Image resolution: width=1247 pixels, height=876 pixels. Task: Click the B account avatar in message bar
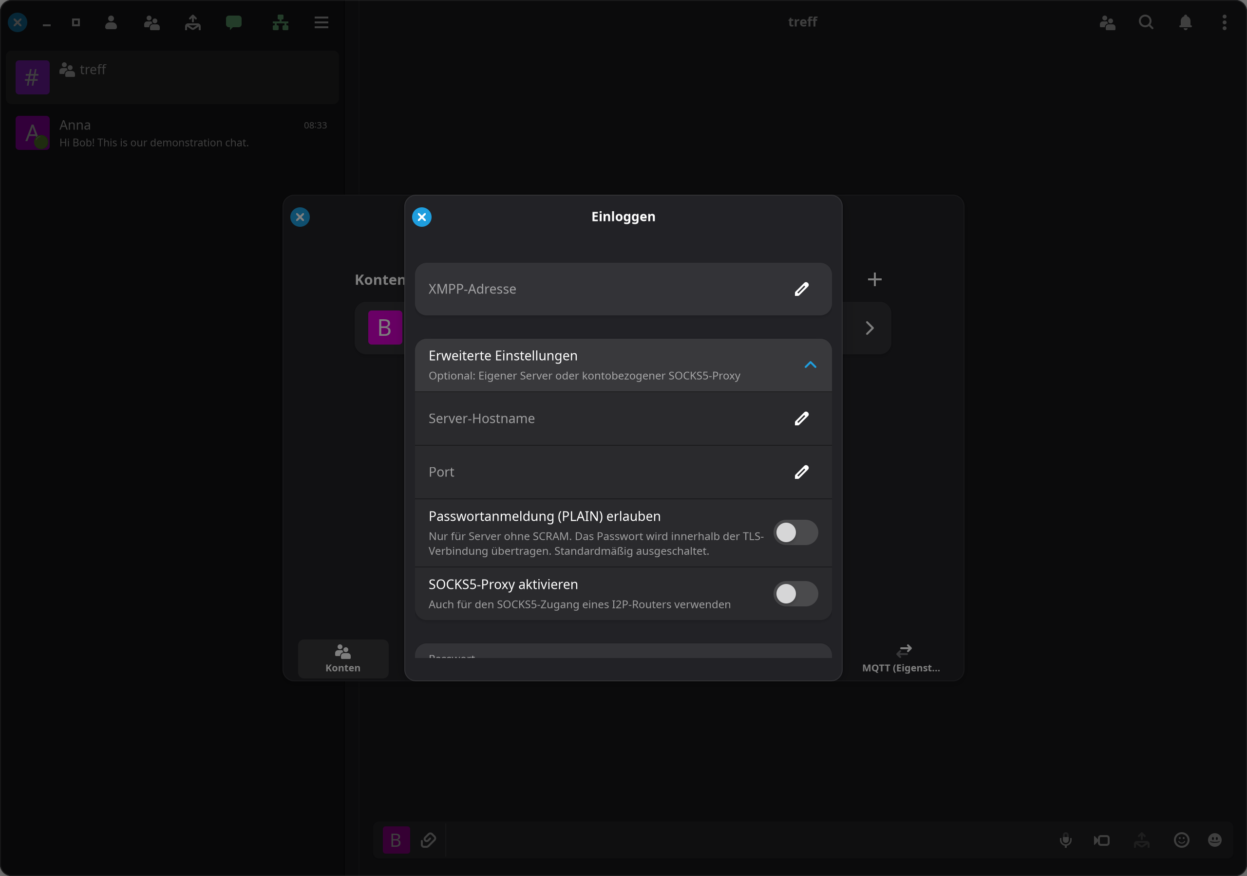[397, 840]
